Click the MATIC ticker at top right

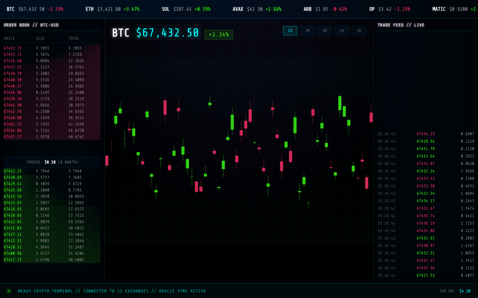click(x=452, y=9)
